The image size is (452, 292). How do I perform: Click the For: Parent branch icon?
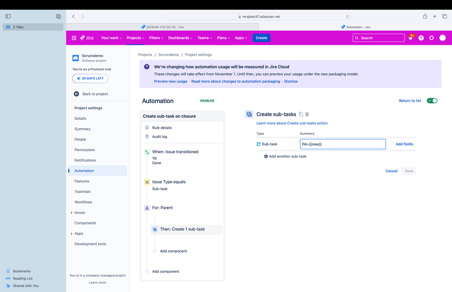[x=147, y=208]
